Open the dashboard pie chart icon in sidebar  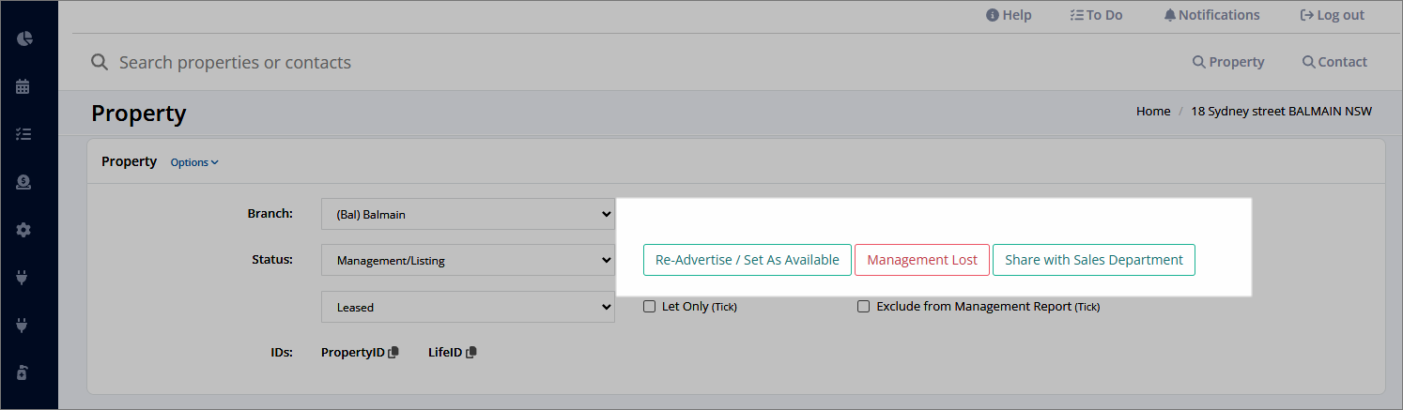tap(24, 38)
